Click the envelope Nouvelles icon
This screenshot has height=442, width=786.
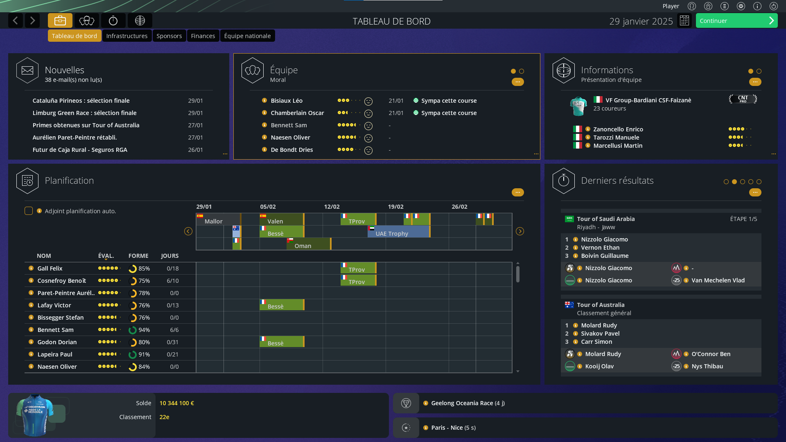click(x=27, y=70)
